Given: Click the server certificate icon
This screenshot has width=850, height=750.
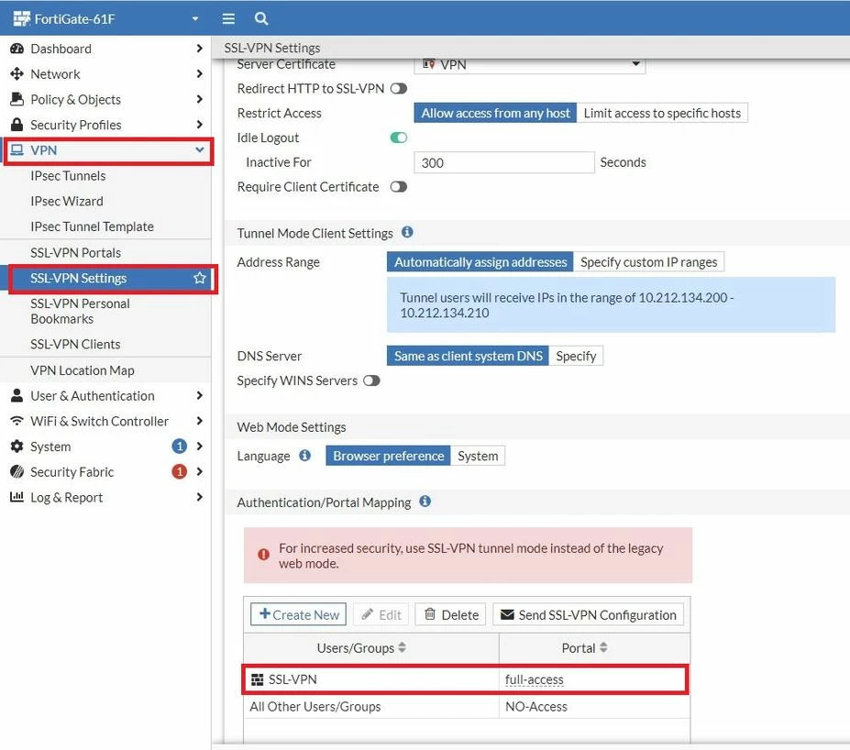Looking at the screenshot, I should tap(429, 64).
